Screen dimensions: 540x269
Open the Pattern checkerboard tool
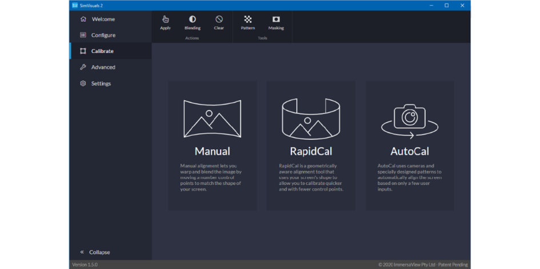pos(247,23)
